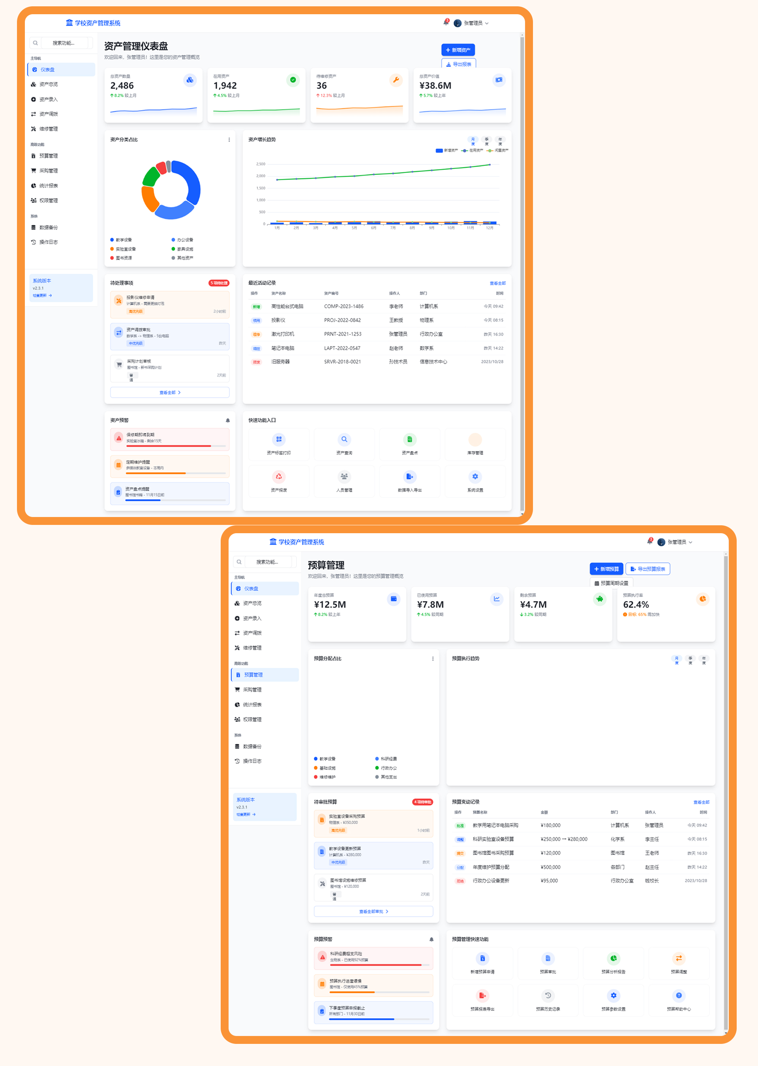758x1066 pixels.
Task: Open 资产报废 recycle icon shortcut
Action: (x=279, y=476)
